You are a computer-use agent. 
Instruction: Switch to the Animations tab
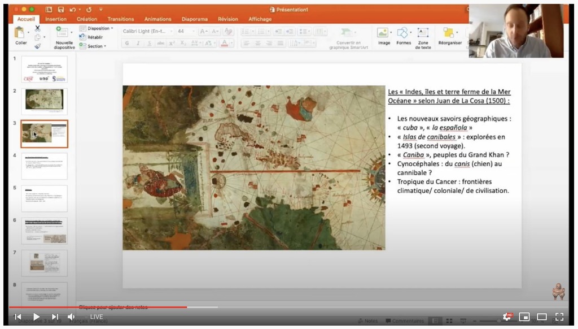click(x=158, y=19)
